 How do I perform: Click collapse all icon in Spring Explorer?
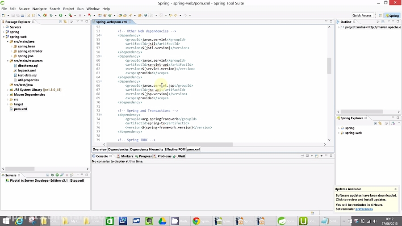click(375, 123)
